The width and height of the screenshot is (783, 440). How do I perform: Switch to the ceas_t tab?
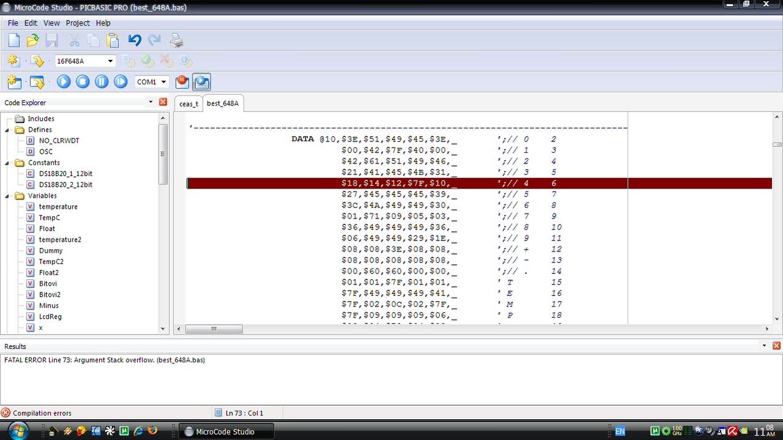(189, 104)
